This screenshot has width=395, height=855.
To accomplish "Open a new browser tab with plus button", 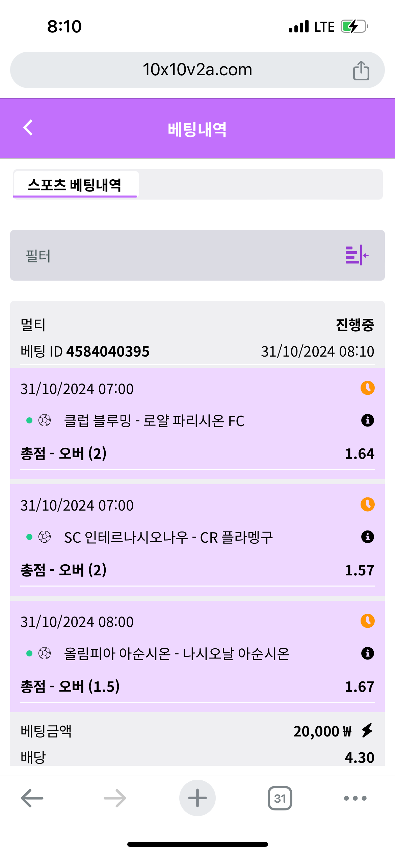I will click(x=197, y=798).
